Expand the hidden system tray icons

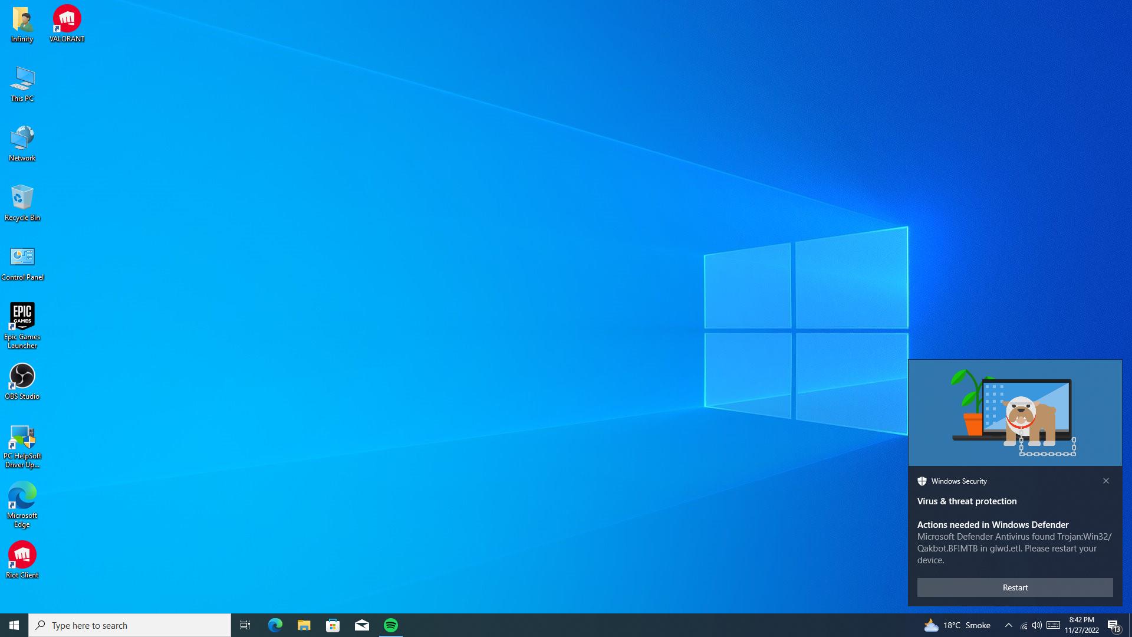pos(1008,625)
